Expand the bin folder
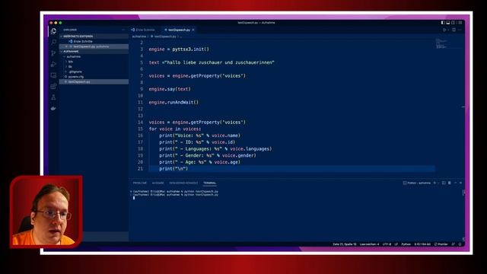Viewport: 487px width, 274px height. [x=94, y=62]
